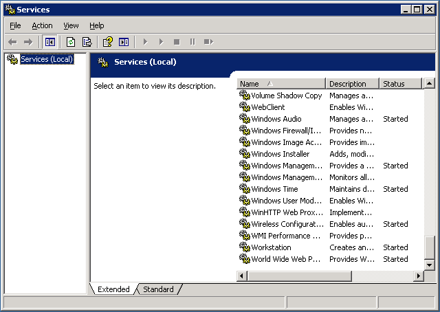Click the 'Creates an...' description cell

[351, 247]
